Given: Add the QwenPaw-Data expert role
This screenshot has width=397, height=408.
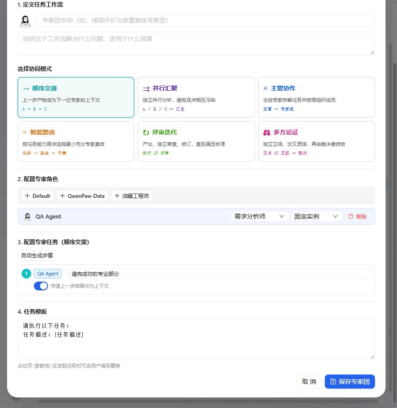Looking at the screenshot, I should 82,196.
